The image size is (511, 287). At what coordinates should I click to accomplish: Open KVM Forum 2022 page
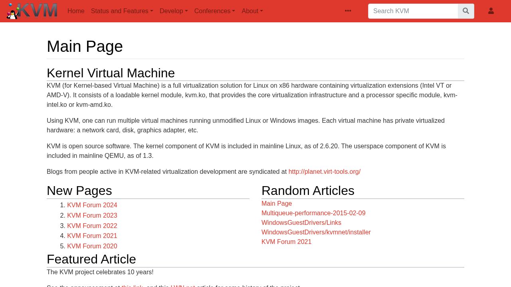[x=92, y=226]
